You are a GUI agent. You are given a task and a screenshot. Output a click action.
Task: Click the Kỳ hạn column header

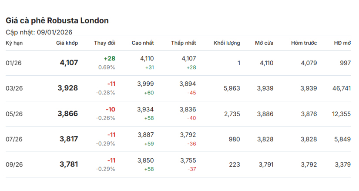pos(14,43)
